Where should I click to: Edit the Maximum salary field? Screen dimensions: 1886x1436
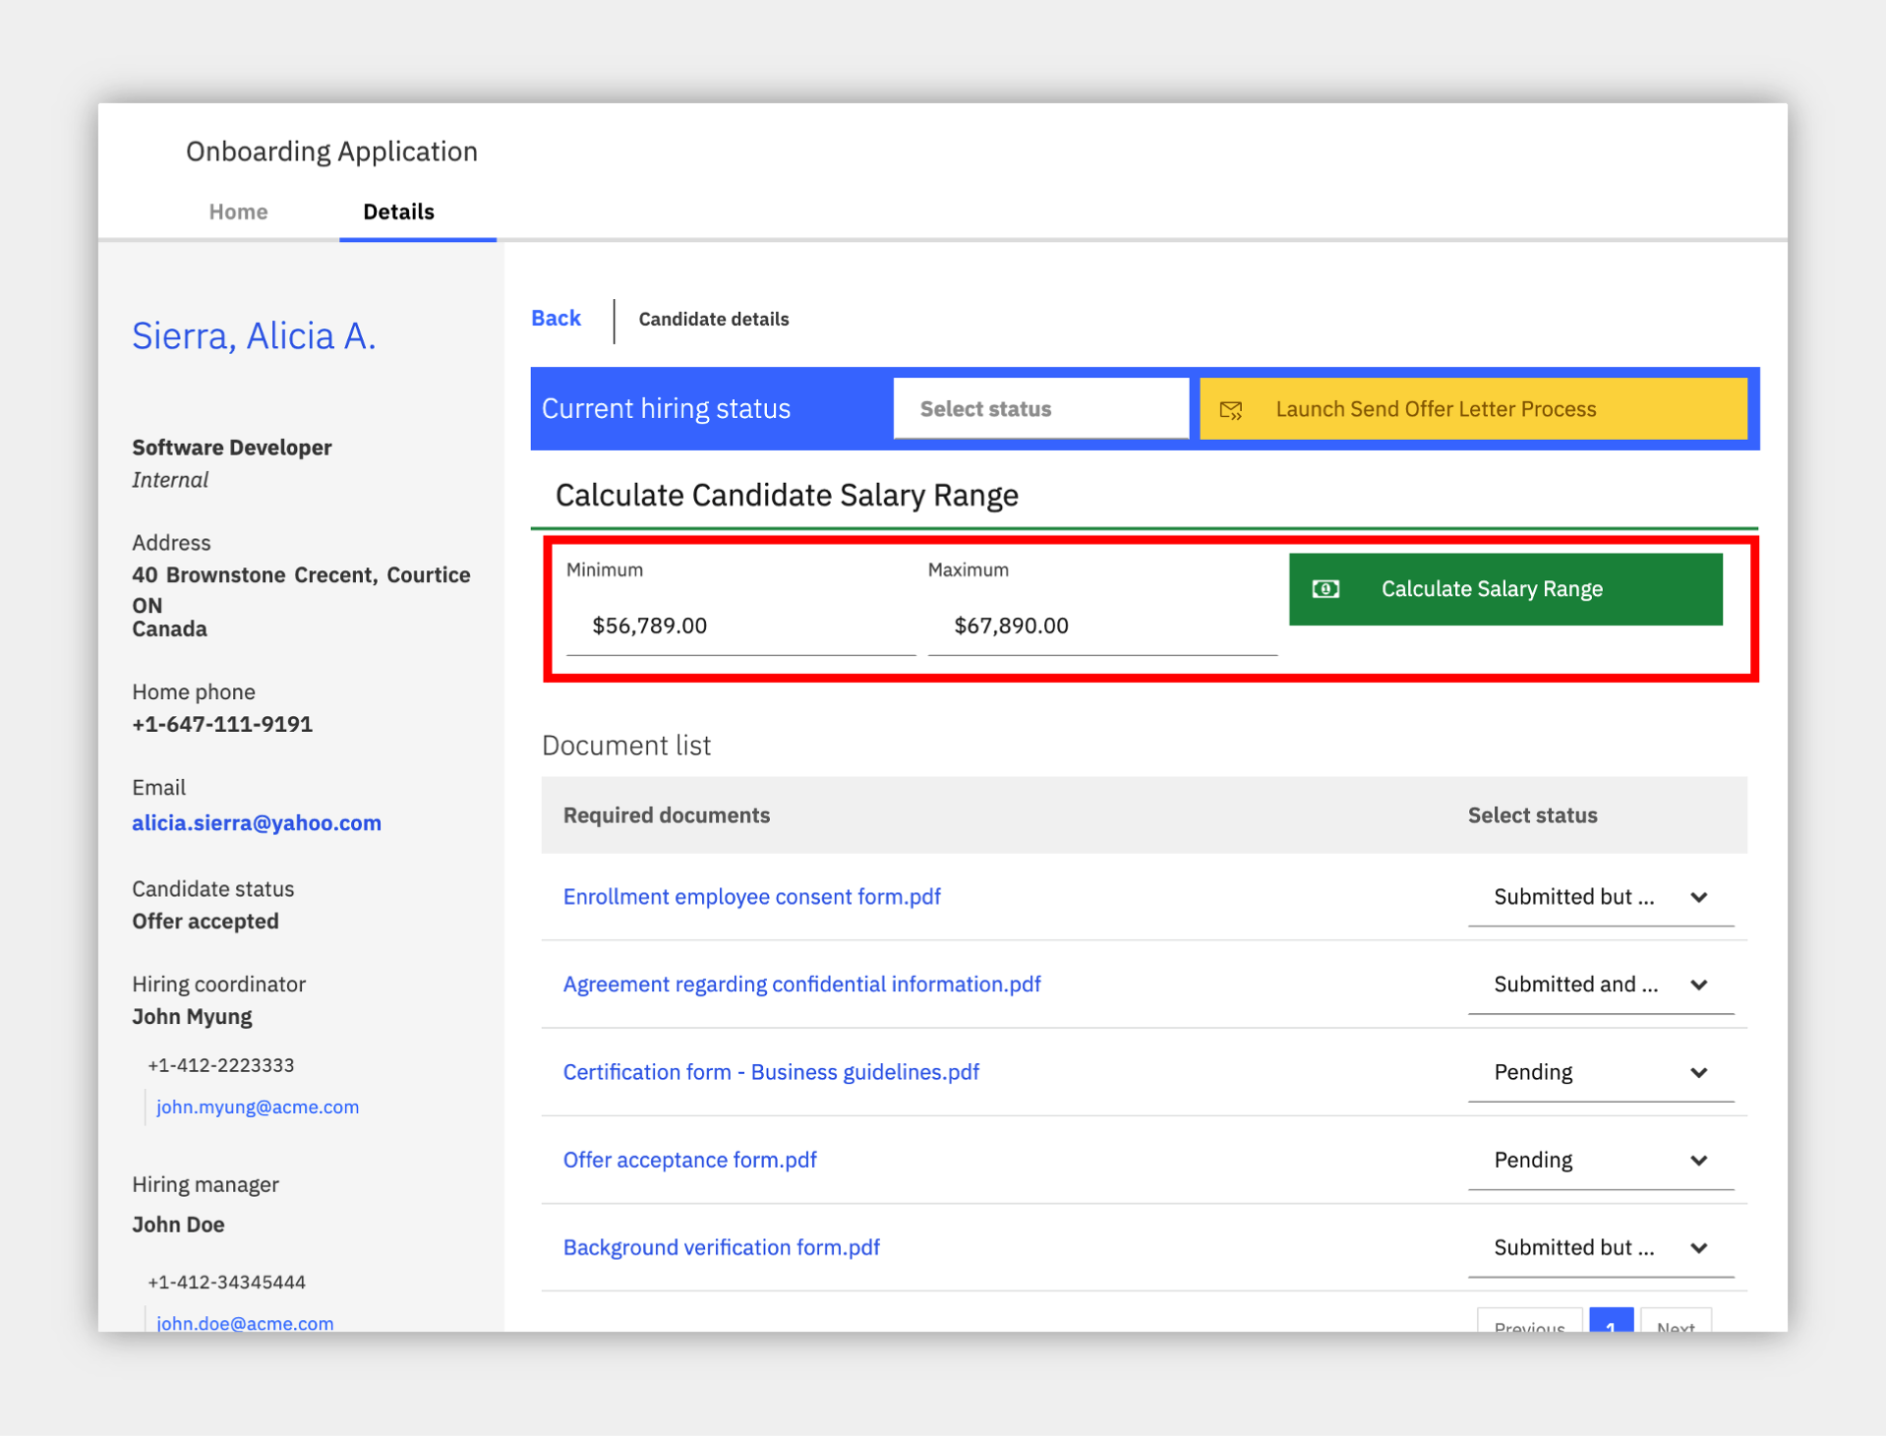[x=1102, y=626]
